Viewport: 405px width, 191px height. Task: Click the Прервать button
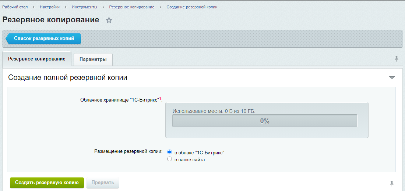tap(103, 183)
